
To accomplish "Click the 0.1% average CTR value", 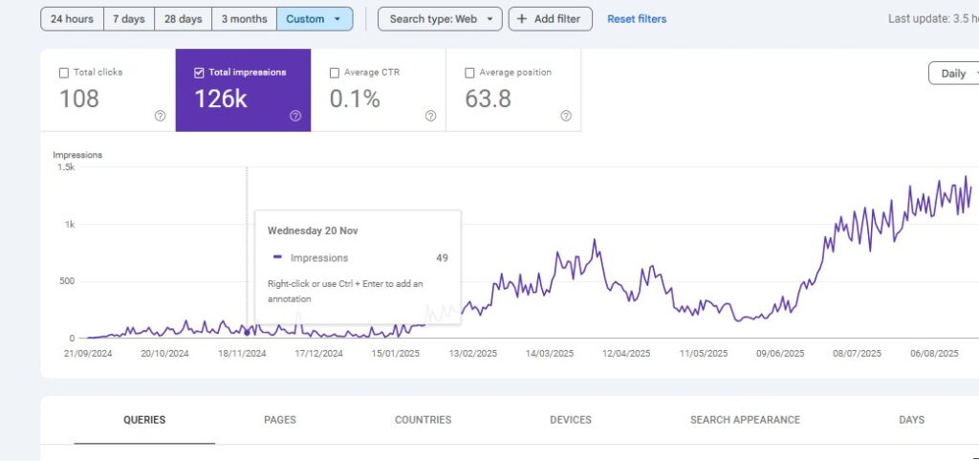I will [355, 99].
